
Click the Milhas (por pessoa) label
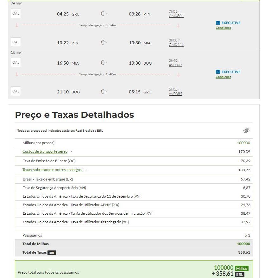38,143
